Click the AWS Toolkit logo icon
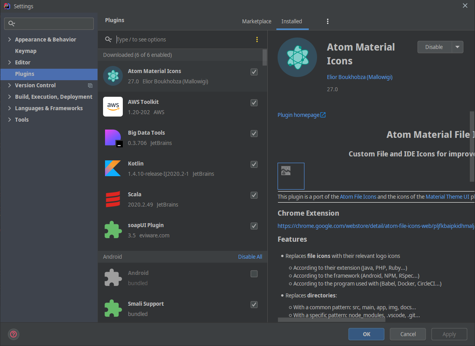This screenshot has height=346, width=475. (113, 107)
